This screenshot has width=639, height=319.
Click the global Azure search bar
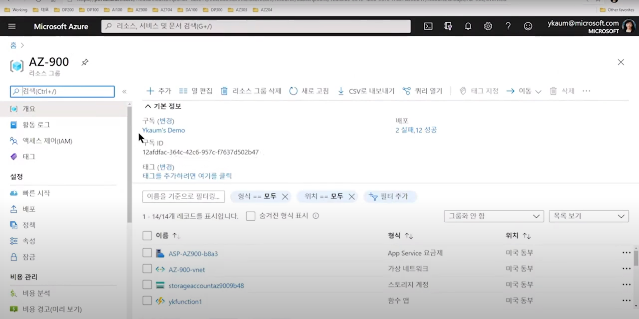pos(256,26)
